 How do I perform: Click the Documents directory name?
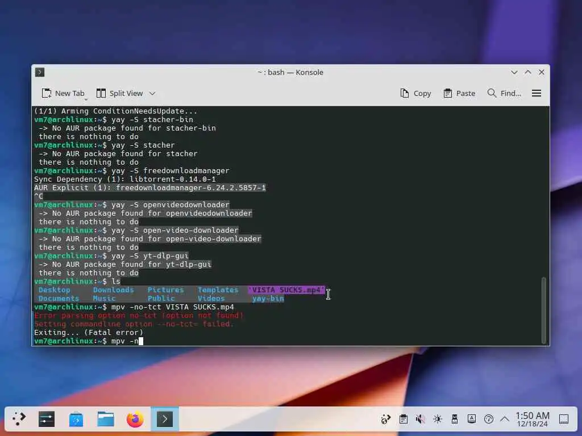click(x=59, y=299)
